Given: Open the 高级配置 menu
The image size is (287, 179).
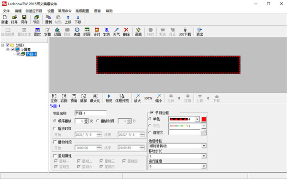Looking at the screenshot, I should [82, 11].
